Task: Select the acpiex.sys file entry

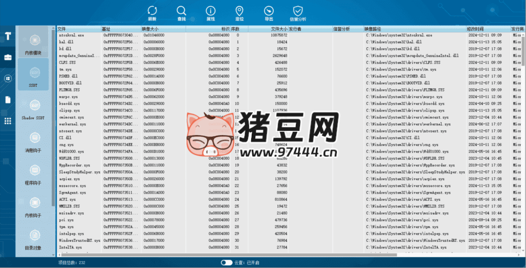Action: click(69, 179)
